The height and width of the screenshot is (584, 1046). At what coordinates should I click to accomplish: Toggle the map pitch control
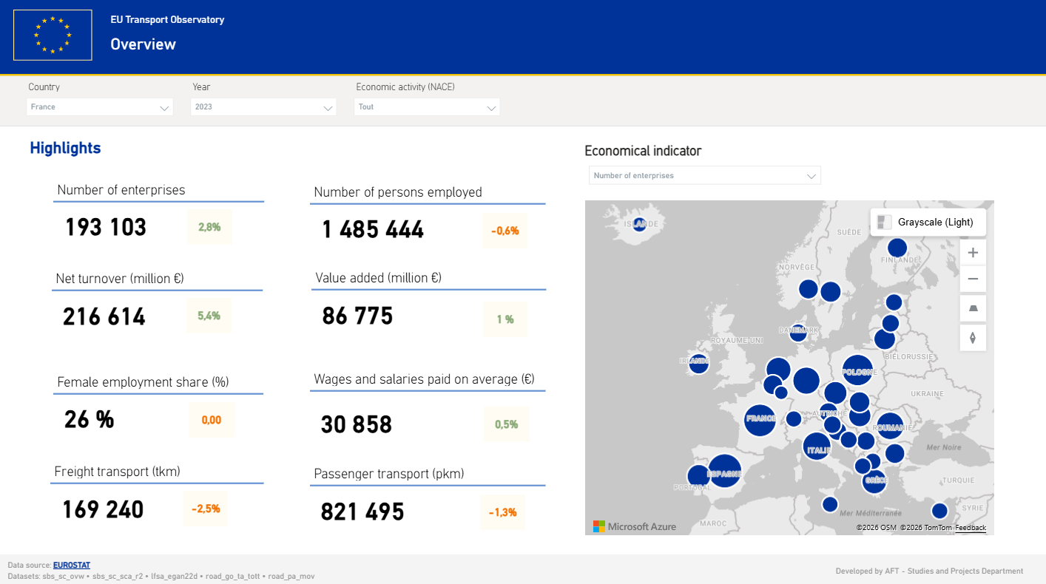click(973, 308)
